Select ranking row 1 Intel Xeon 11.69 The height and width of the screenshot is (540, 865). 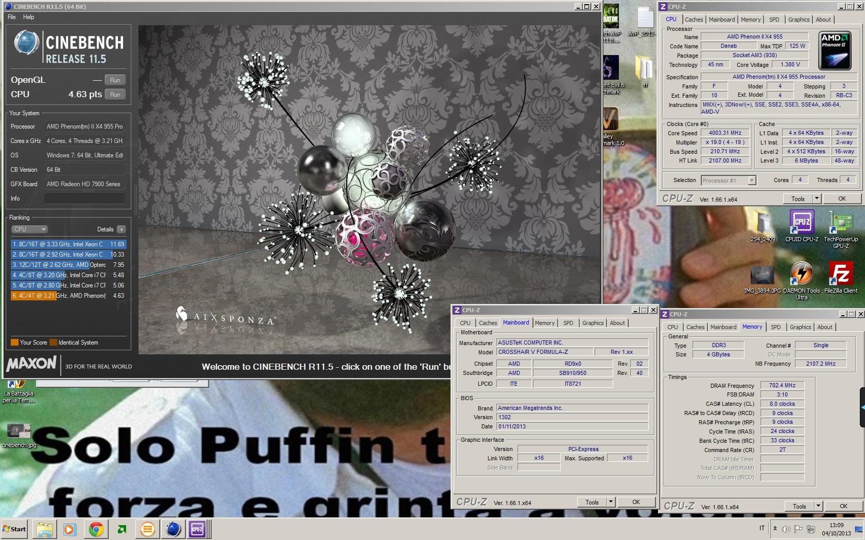pyautogui.click(x=68, y=244)
